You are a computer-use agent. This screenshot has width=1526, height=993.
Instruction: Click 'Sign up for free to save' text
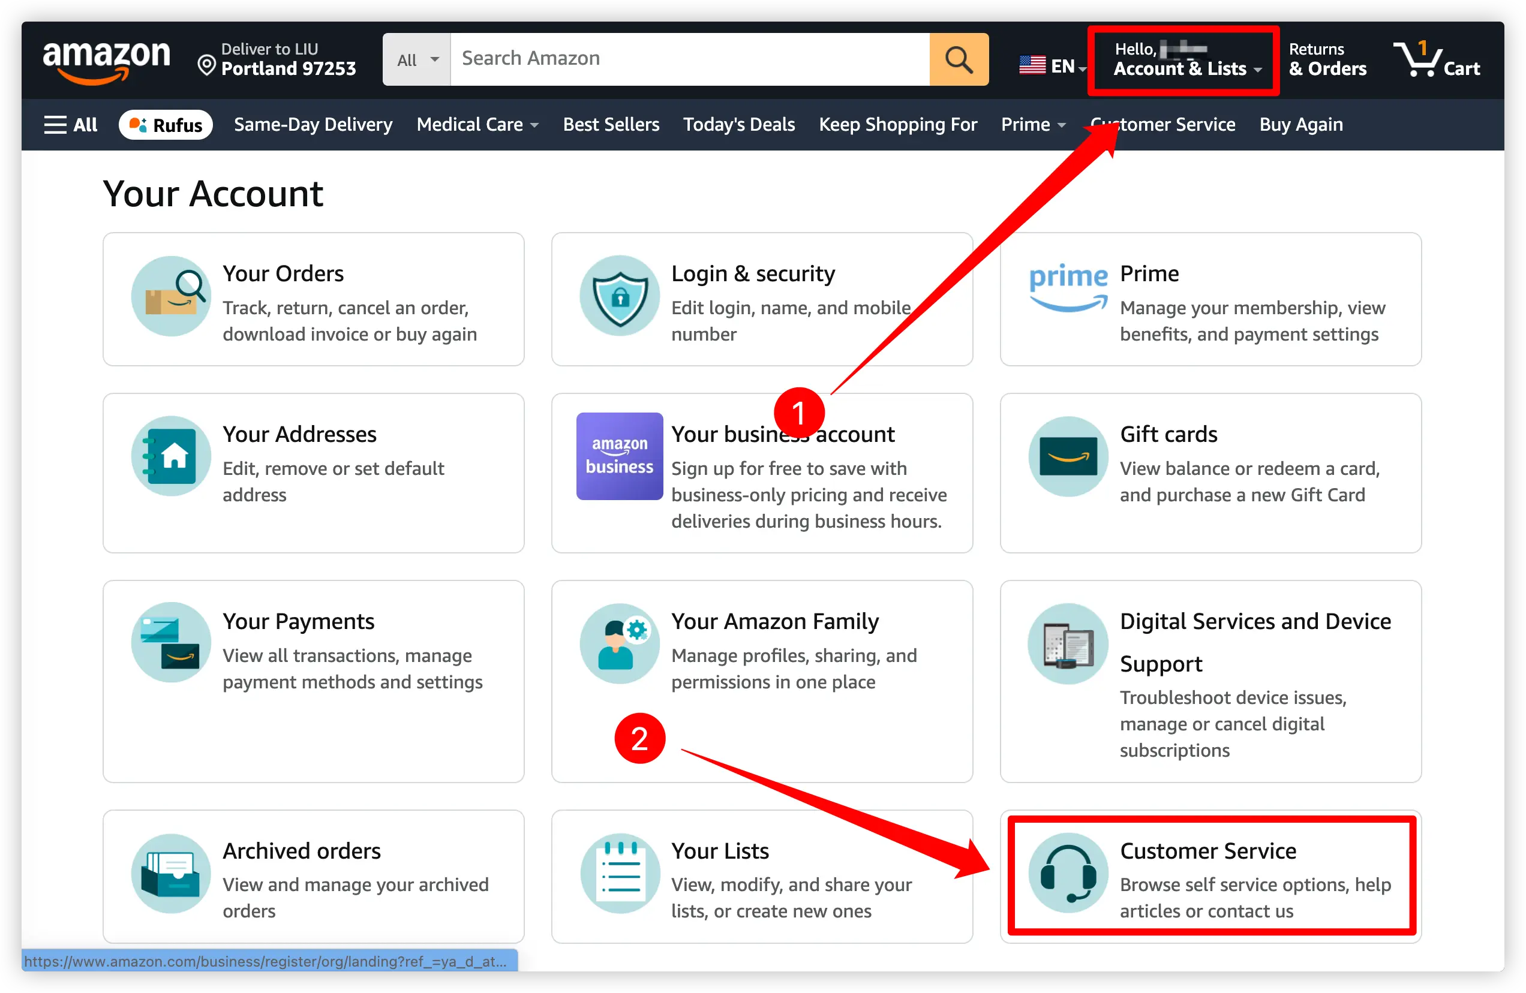click(809, 495)
